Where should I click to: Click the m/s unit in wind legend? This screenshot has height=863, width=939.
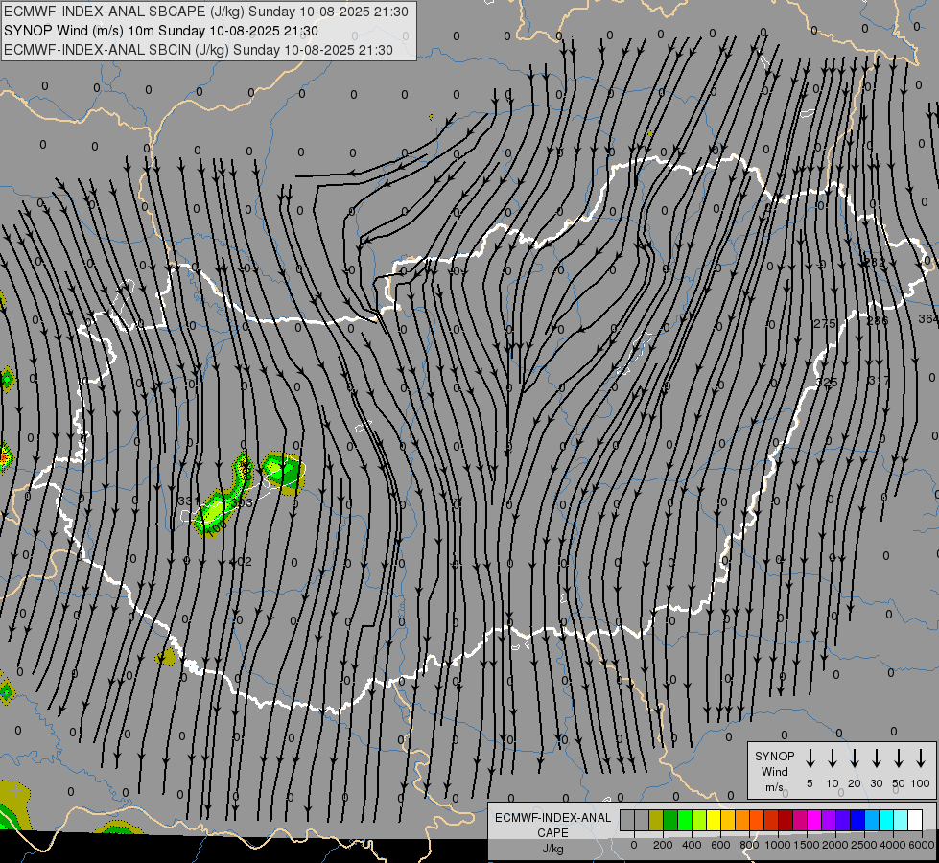774,787
